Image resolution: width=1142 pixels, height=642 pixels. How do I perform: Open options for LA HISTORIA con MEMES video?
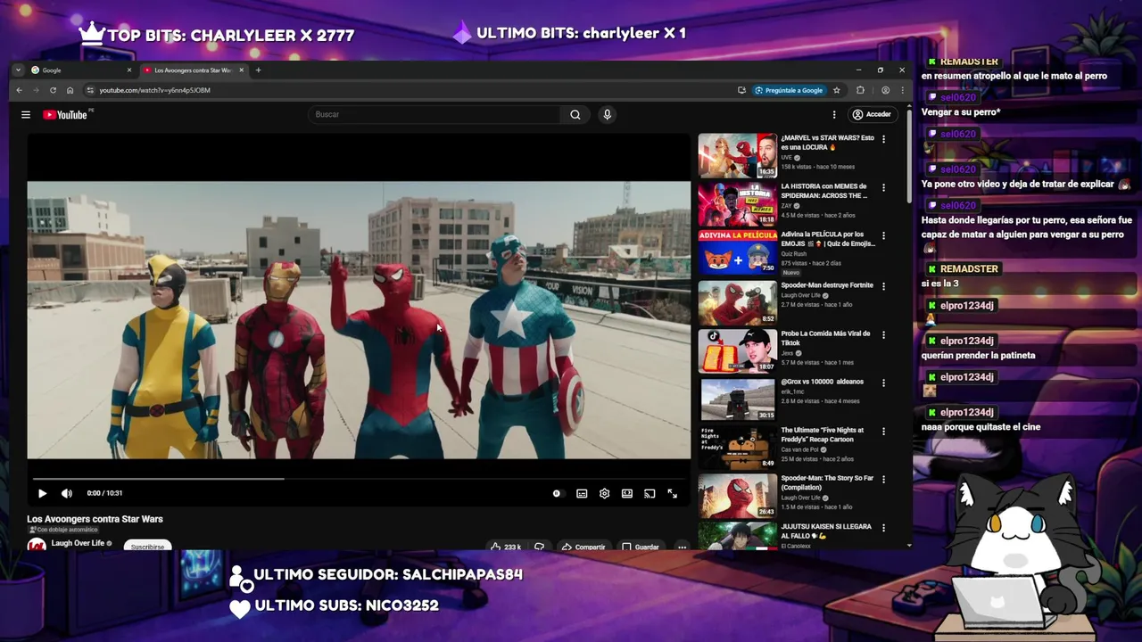point(883,187)
